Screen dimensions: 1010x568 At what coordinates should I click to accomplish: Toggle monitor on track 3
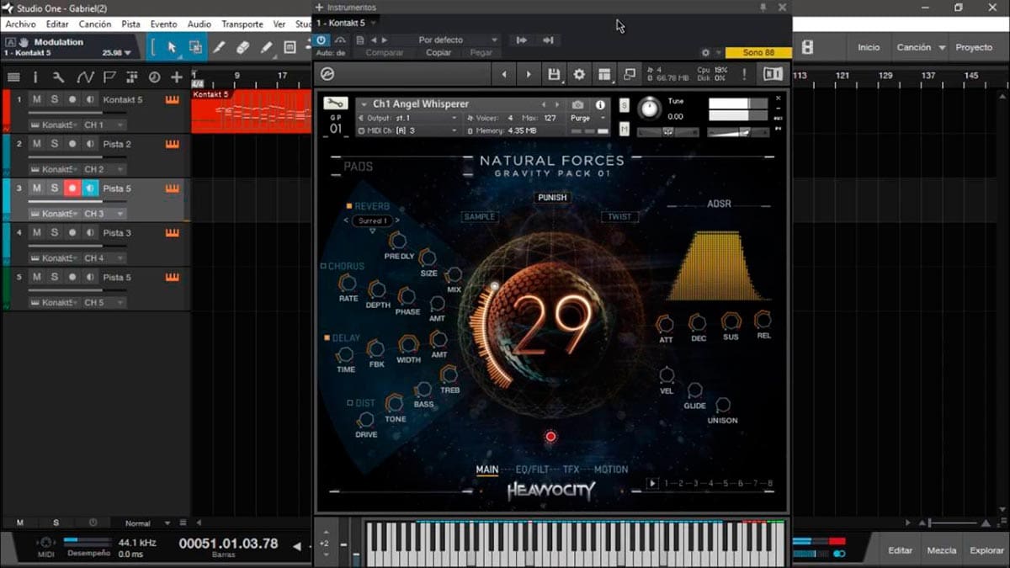(90, 188)
